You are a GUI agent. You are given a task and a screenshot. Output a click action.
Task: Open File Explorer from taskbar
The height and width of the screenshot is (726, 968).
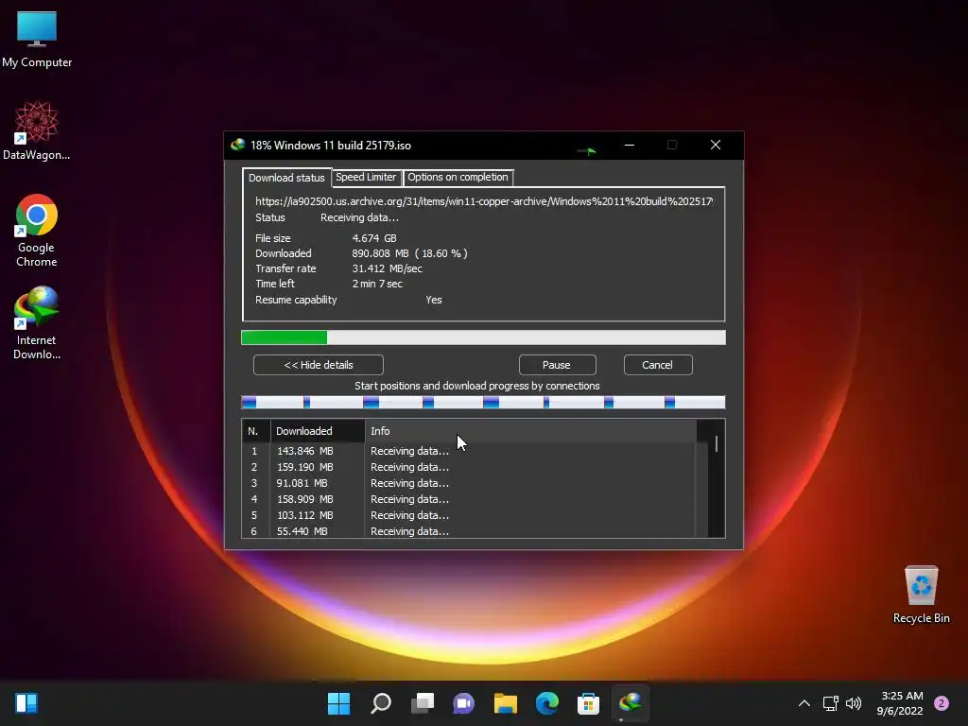click(x=505, y=703)
